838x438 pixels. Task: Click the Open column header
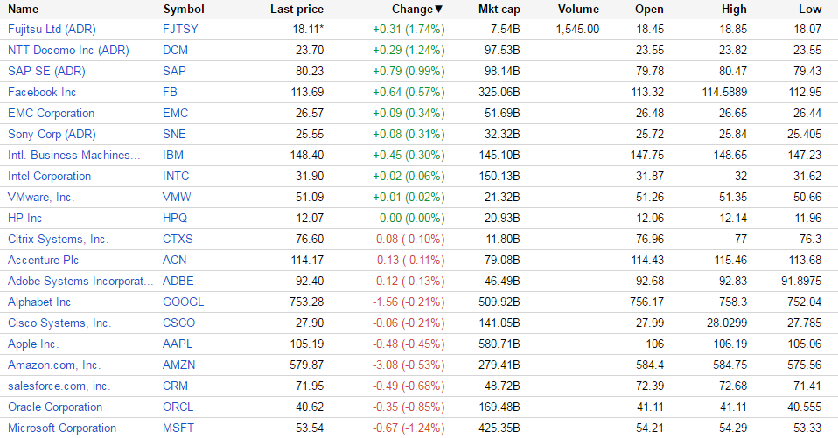[649, 9]
